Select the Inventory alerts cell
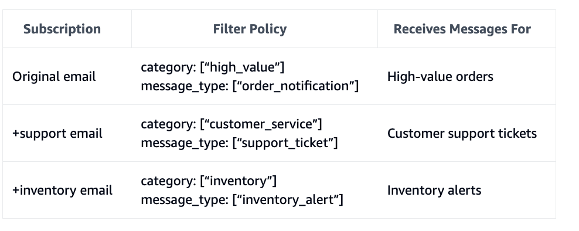This screenshot has width=579, height=231. click(466, 191)
